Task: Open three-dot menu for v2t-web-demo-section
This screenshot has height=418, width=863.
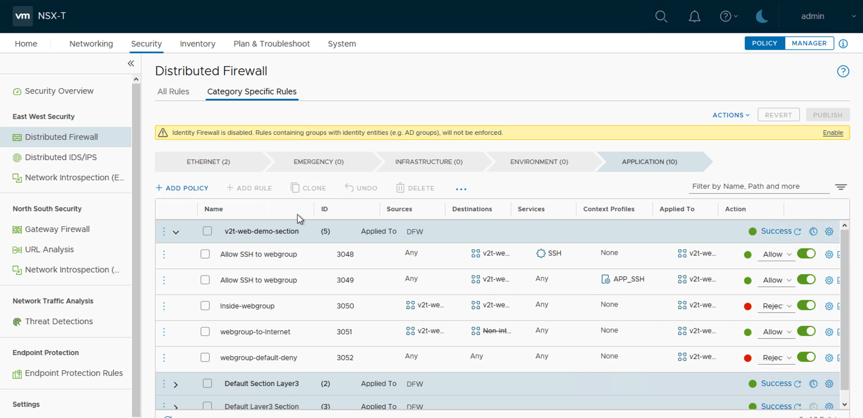Action: (164, 231)
